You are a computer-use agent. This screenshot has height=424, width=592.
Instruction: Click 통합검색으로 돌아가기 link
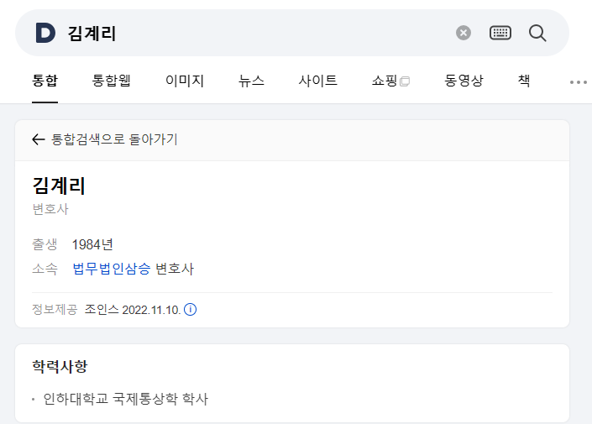click(114, 139)
